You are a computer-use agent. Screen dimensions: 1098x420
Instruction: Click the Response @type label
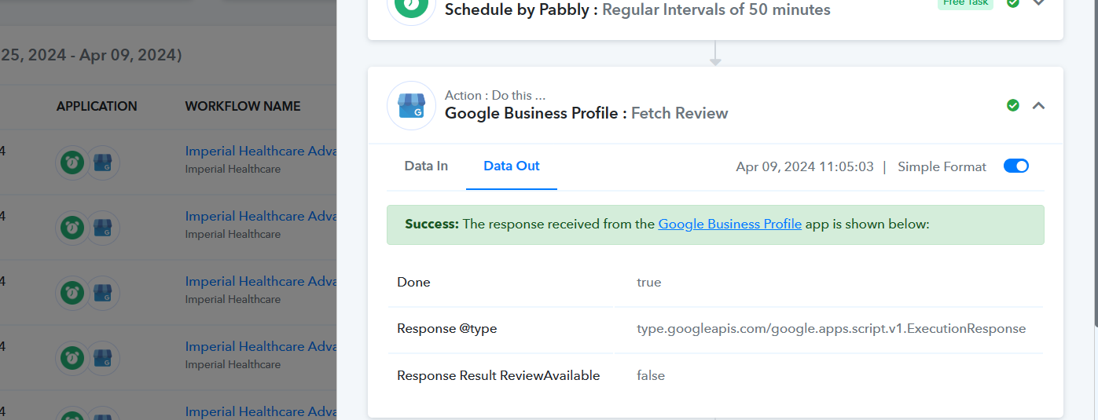click(447, 328)
